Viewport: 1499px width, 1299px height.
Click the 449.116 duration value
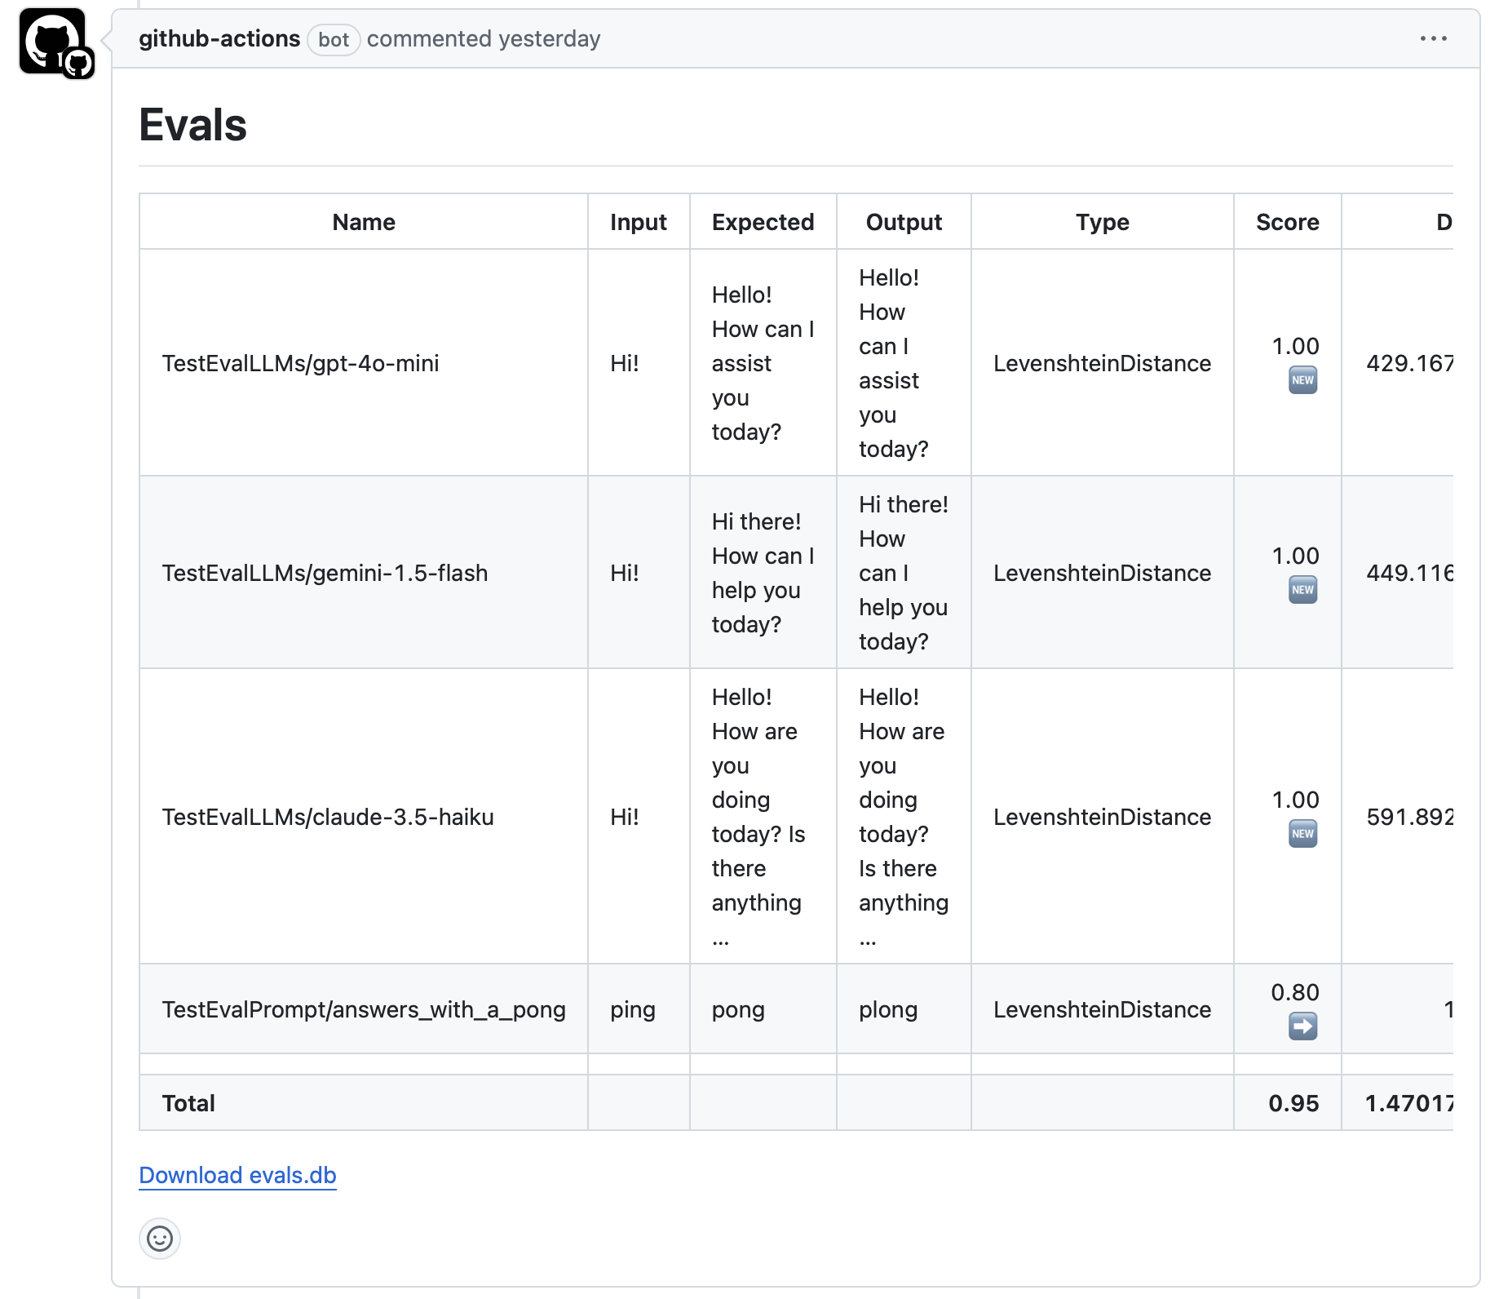1409,573
